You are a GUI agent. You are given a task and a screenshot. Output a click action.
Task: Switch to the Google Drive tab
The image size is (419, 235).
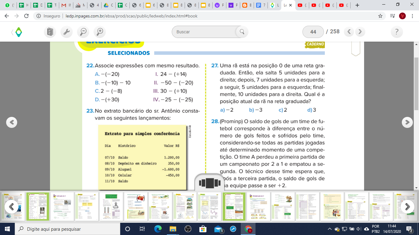(108, 5)
